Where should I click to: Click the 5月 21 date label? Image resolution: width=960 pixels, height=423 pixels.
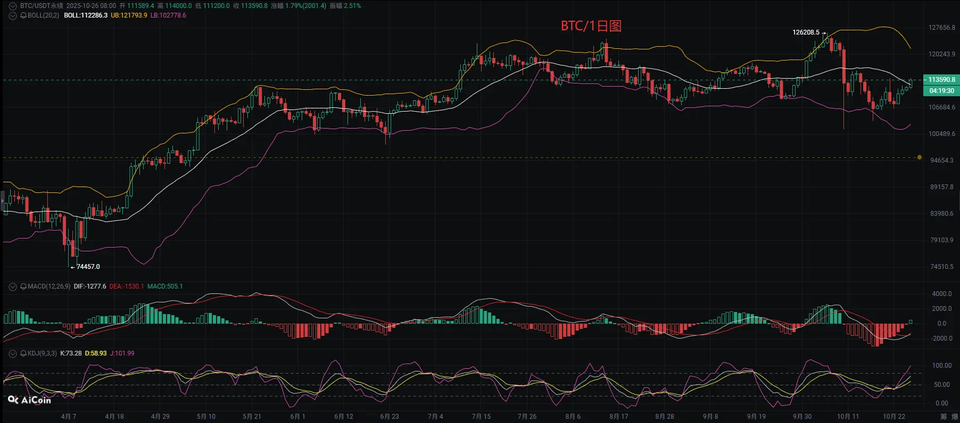point(252,417)
